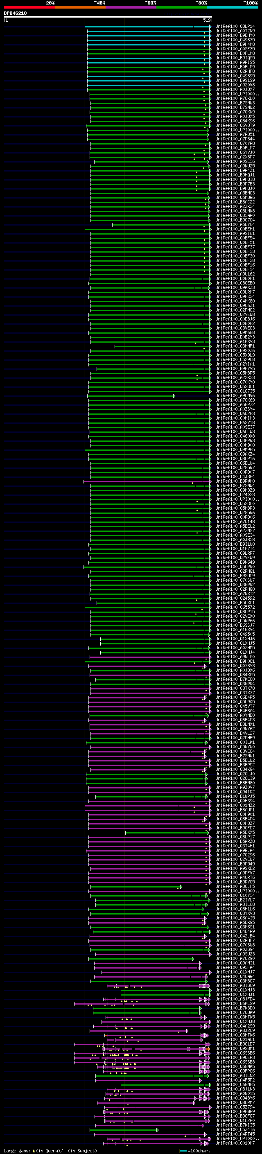Image resolution: width=262 pixels, height=1154 pixels.
Task: Open hit UniRef100_Q8LP14
Action: click(235, 27)
